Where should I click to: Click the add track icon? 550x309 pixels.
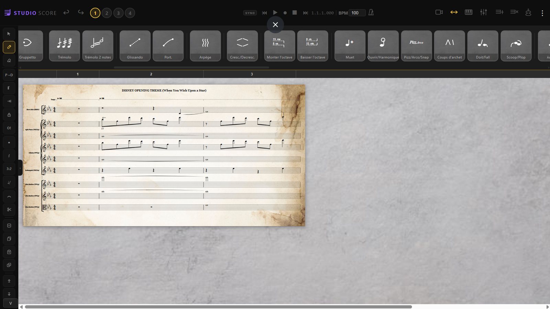(x=499, y=12)
